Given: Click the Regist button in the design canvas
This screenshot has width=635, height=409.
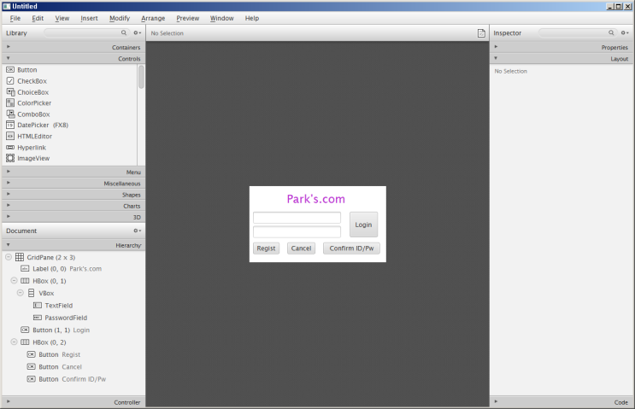Looking at the screenshot, I should pyautogui.click(x=266, y=248).
